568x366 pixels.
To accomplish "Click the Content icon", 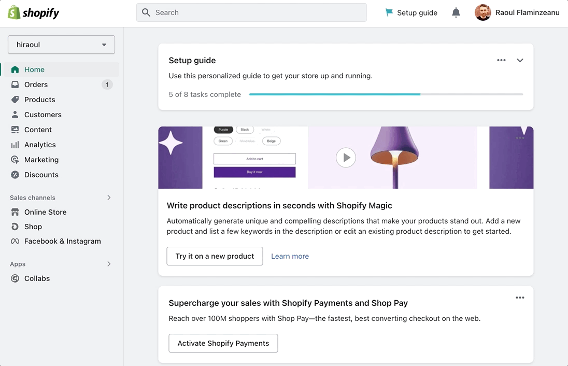I will tap(15, 130).
